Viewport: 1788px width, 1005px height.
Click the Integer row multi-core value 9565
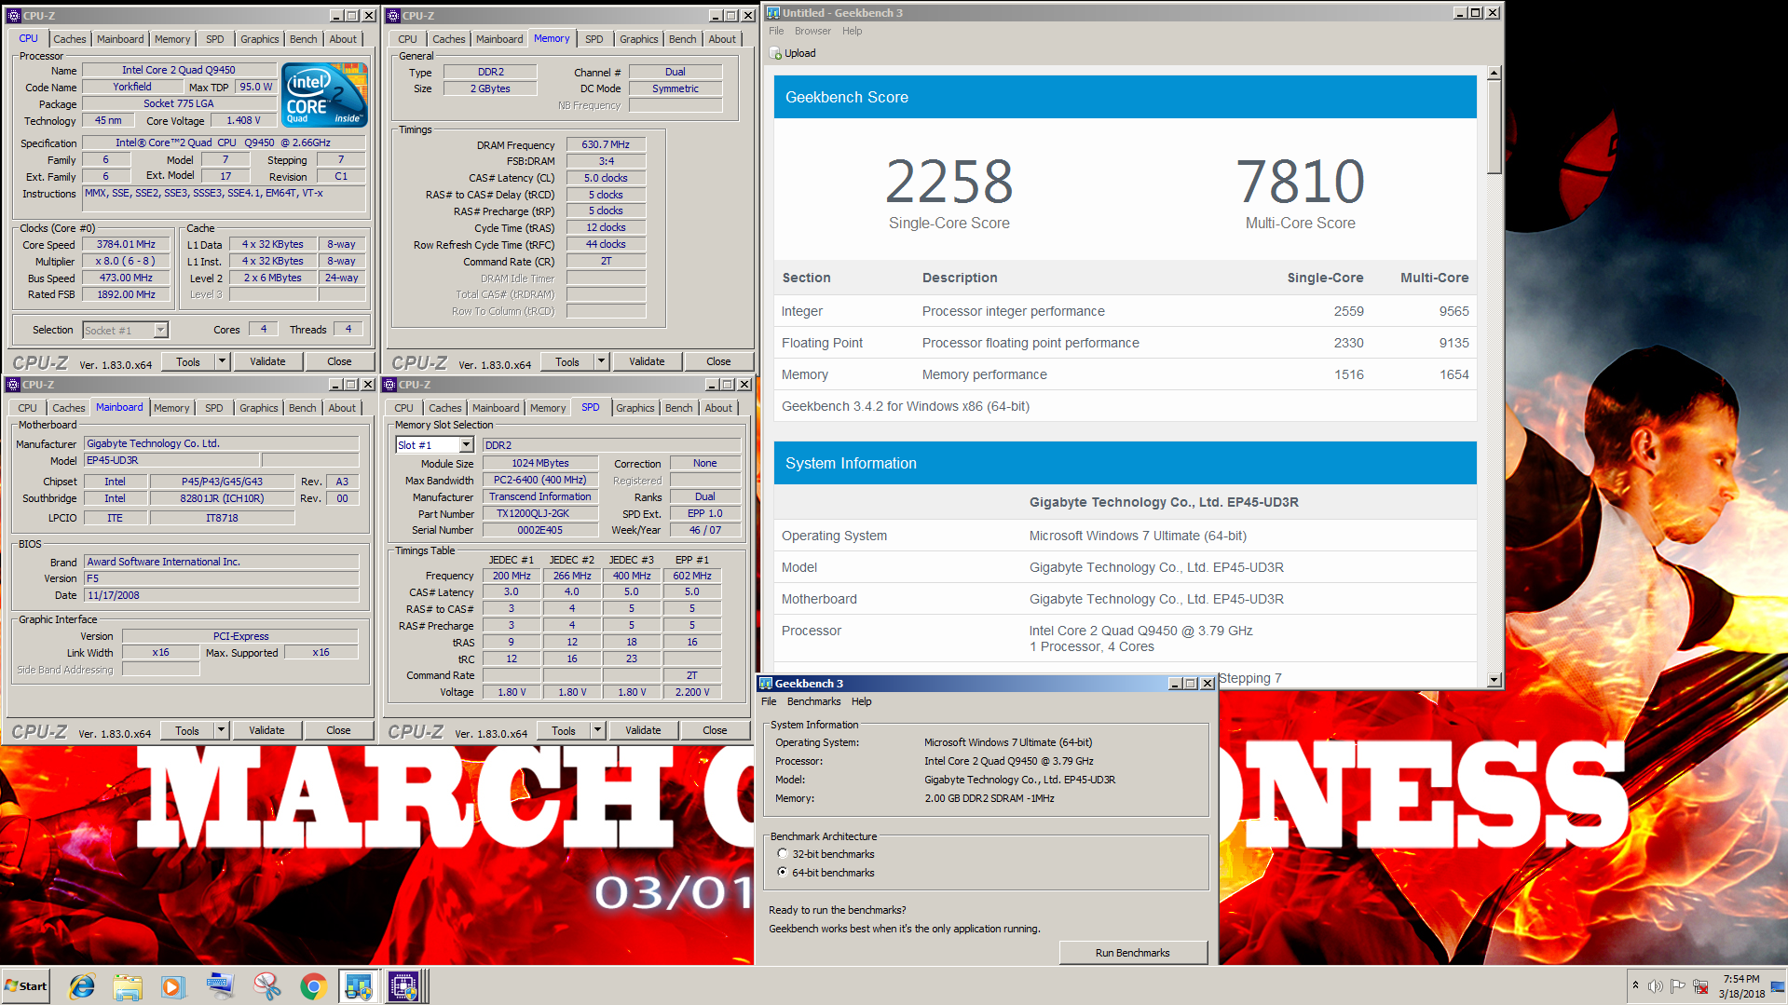coord(1454,311)
